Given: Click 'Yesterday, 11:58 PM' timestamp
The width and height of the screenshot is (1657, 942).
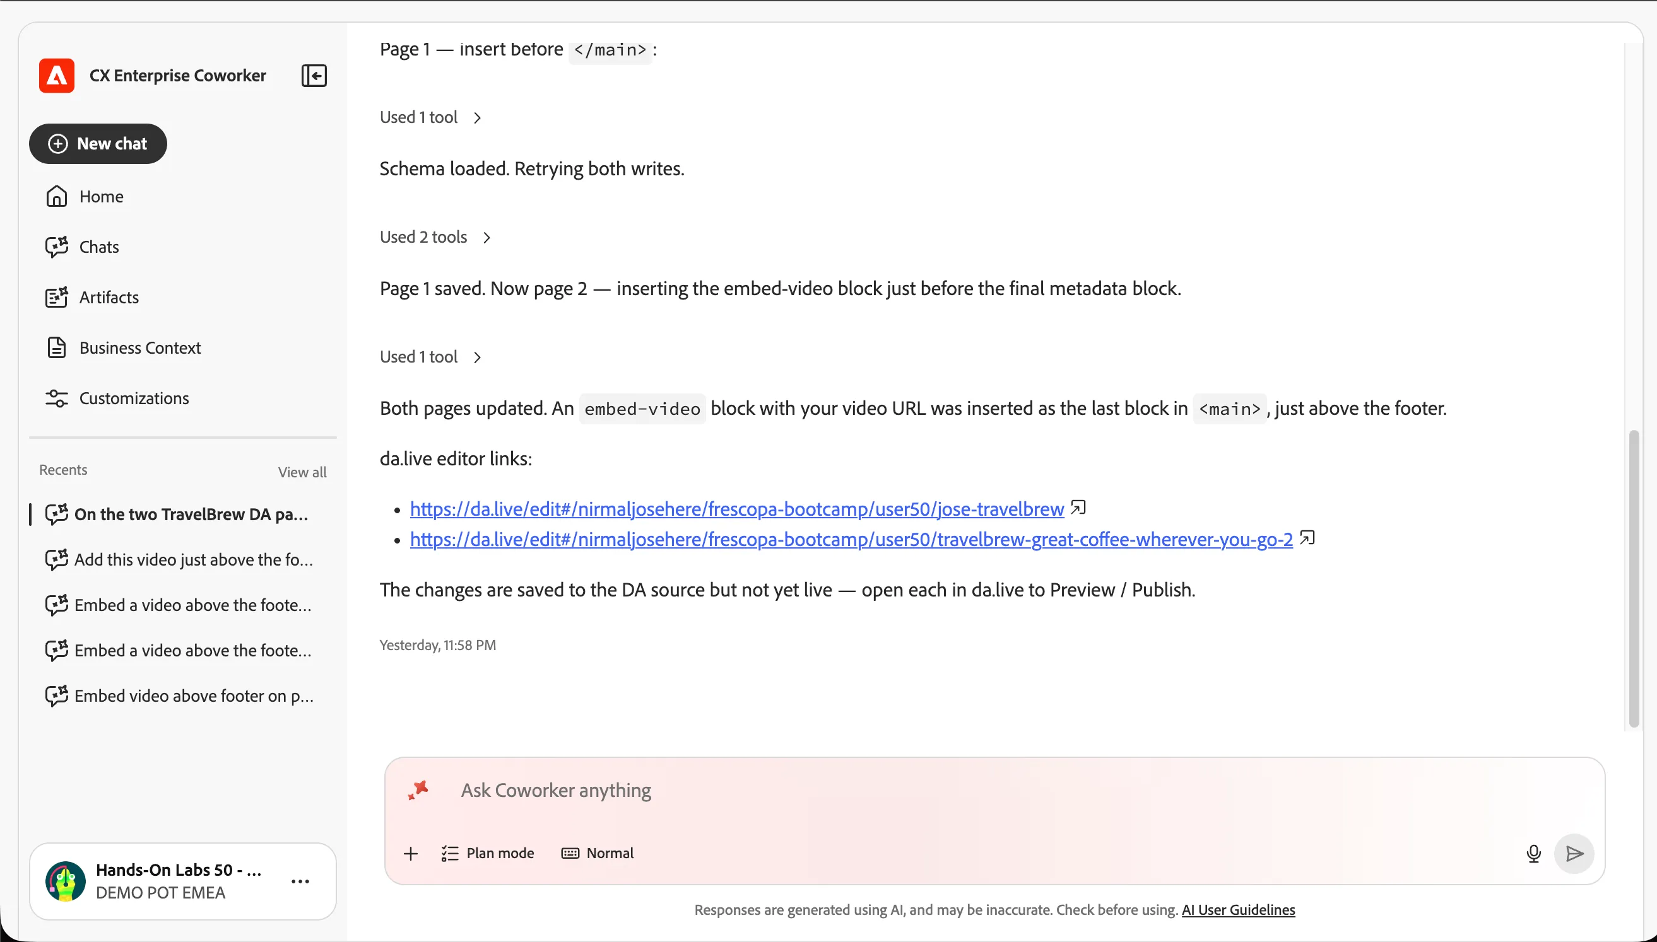Looking at the screenshot, I should point(437,645).
